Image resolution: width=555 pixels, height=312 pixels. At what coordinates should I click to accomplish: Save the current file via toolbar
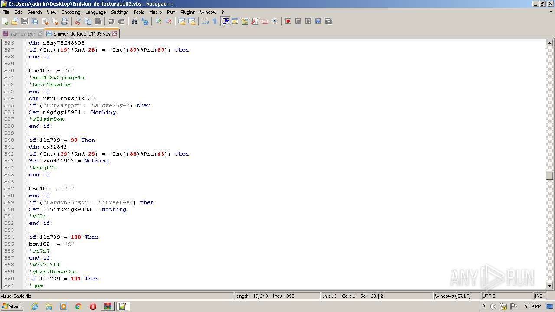25,21
